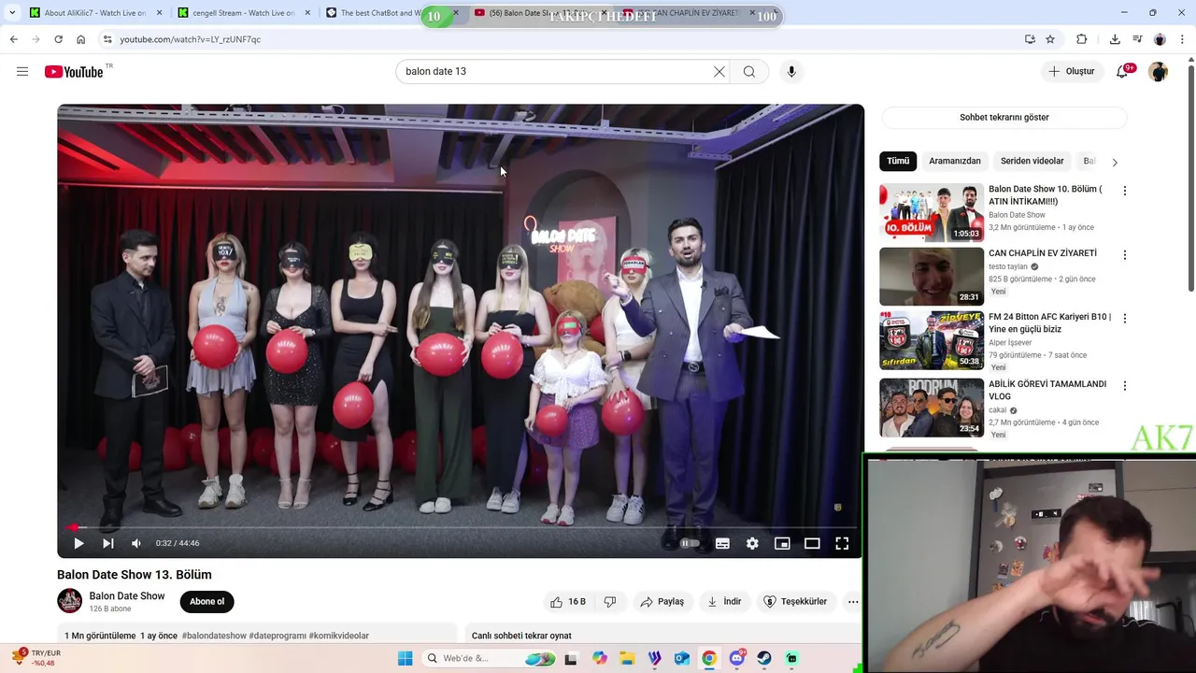Select the Tümü filter chip
Viewport: 1196px width, 673px height.
click(898, 161)
